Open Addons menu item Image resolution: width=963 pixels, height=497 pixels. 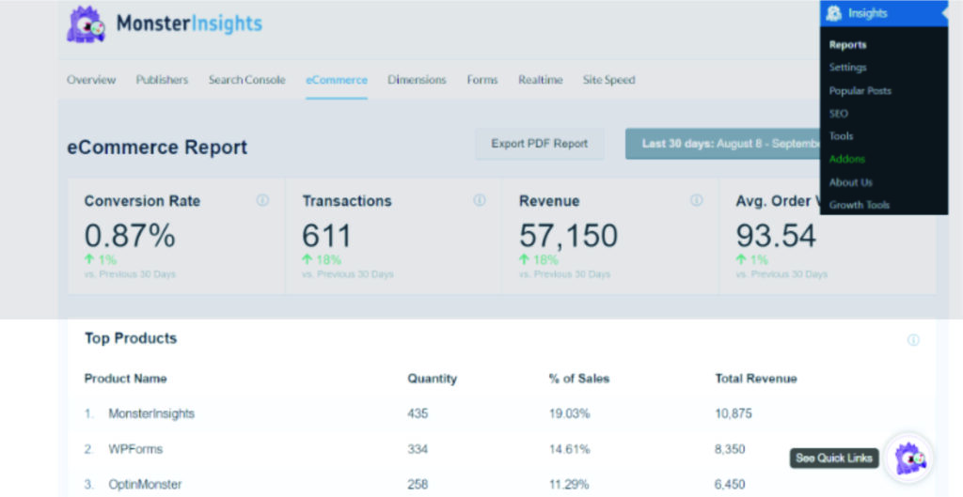[847, 159]
